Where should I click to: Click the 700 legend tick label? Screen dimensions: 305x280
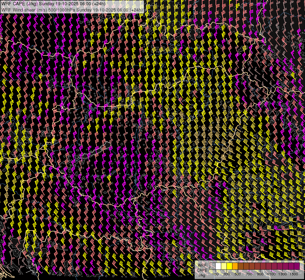coord(249,274)
